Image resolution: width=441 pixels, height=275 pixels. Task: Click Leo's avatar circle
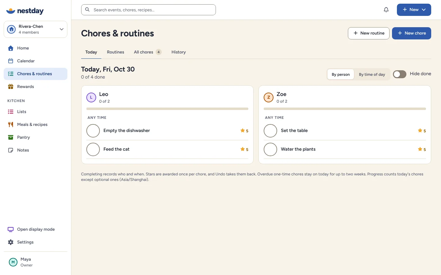click(x=91, y=97)
